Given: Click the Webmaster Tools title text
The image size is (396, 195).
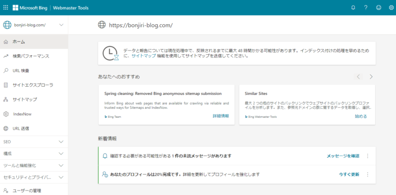Looking at the screenshot, I should 71,8.
